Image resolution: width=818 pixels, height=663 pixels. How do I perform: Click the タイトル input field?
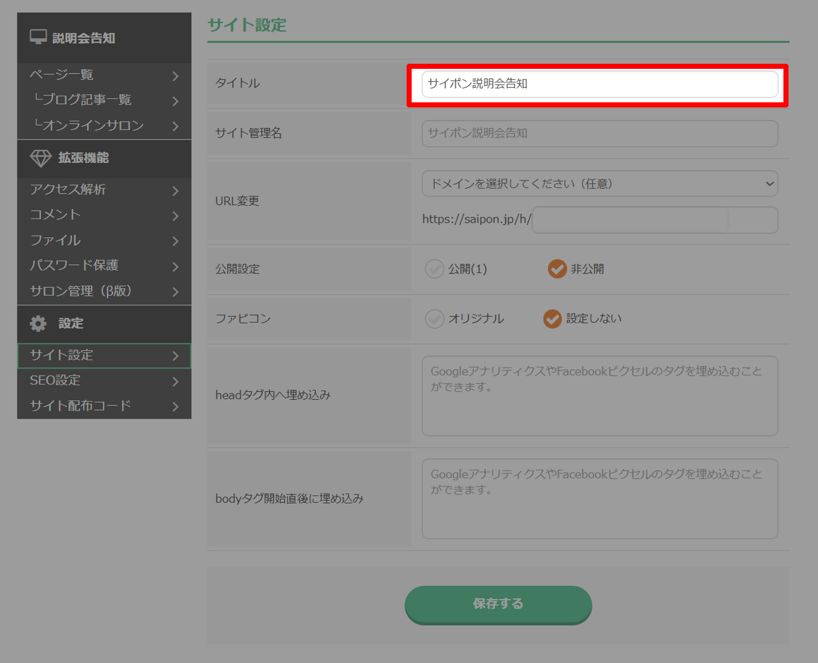(x=600, y=84)
